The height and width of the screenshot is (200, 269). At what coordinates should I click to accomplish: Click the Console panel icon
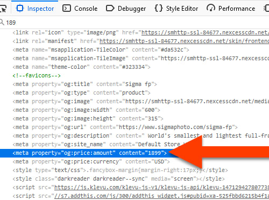(x=66, y=9)
